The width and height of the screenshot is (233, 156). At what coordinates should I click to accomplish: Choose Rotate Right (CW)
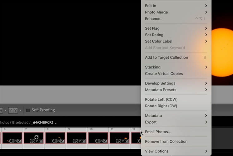point(176,106)
